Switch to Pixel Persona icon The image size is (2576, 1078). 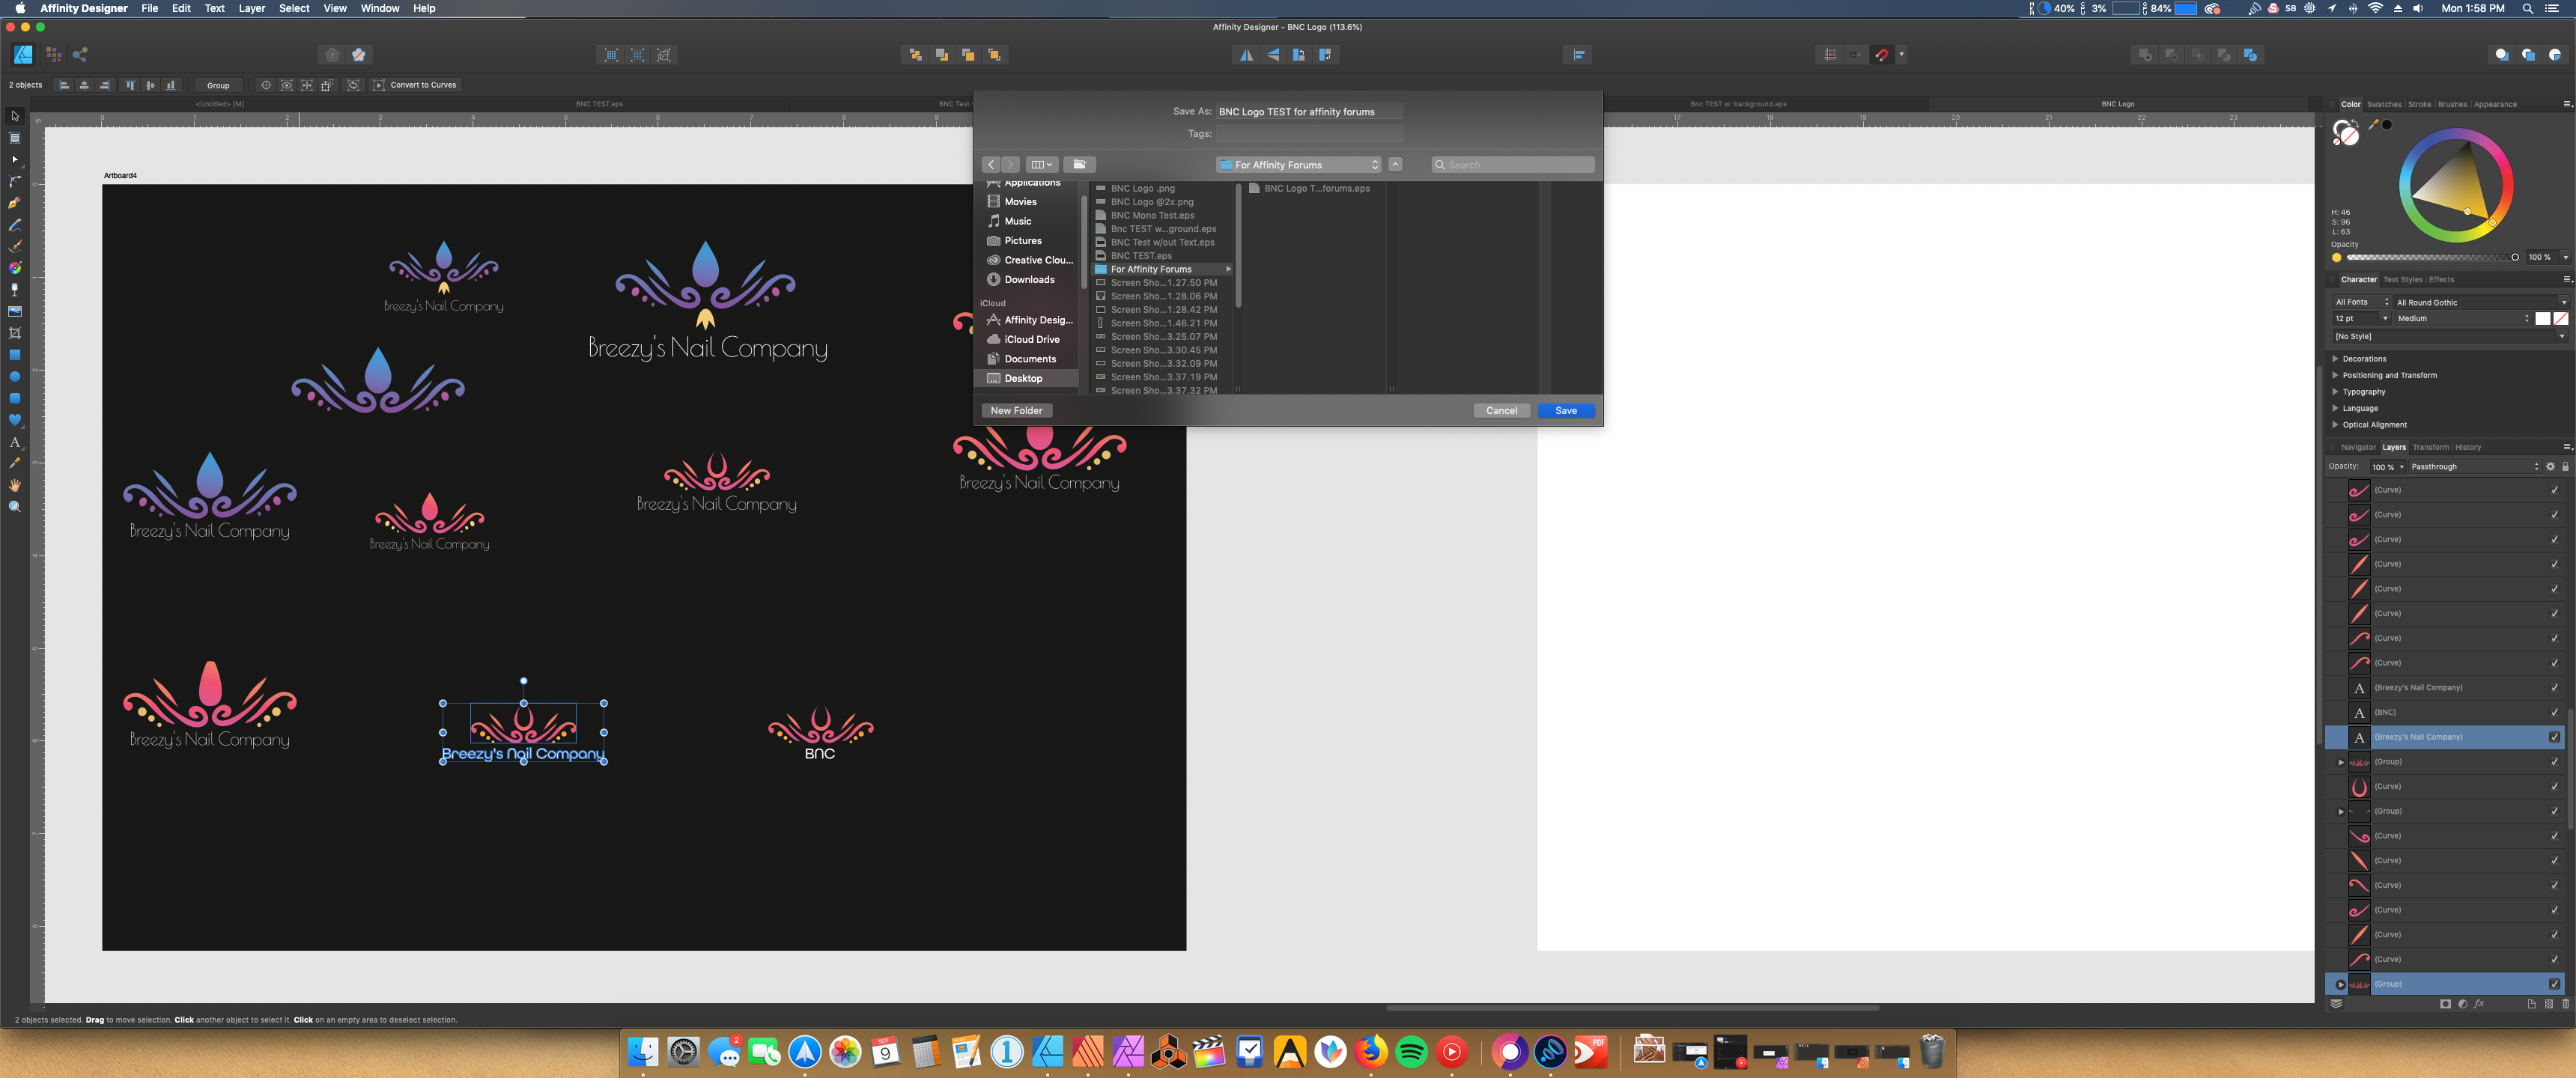click(x=53, y=55)
